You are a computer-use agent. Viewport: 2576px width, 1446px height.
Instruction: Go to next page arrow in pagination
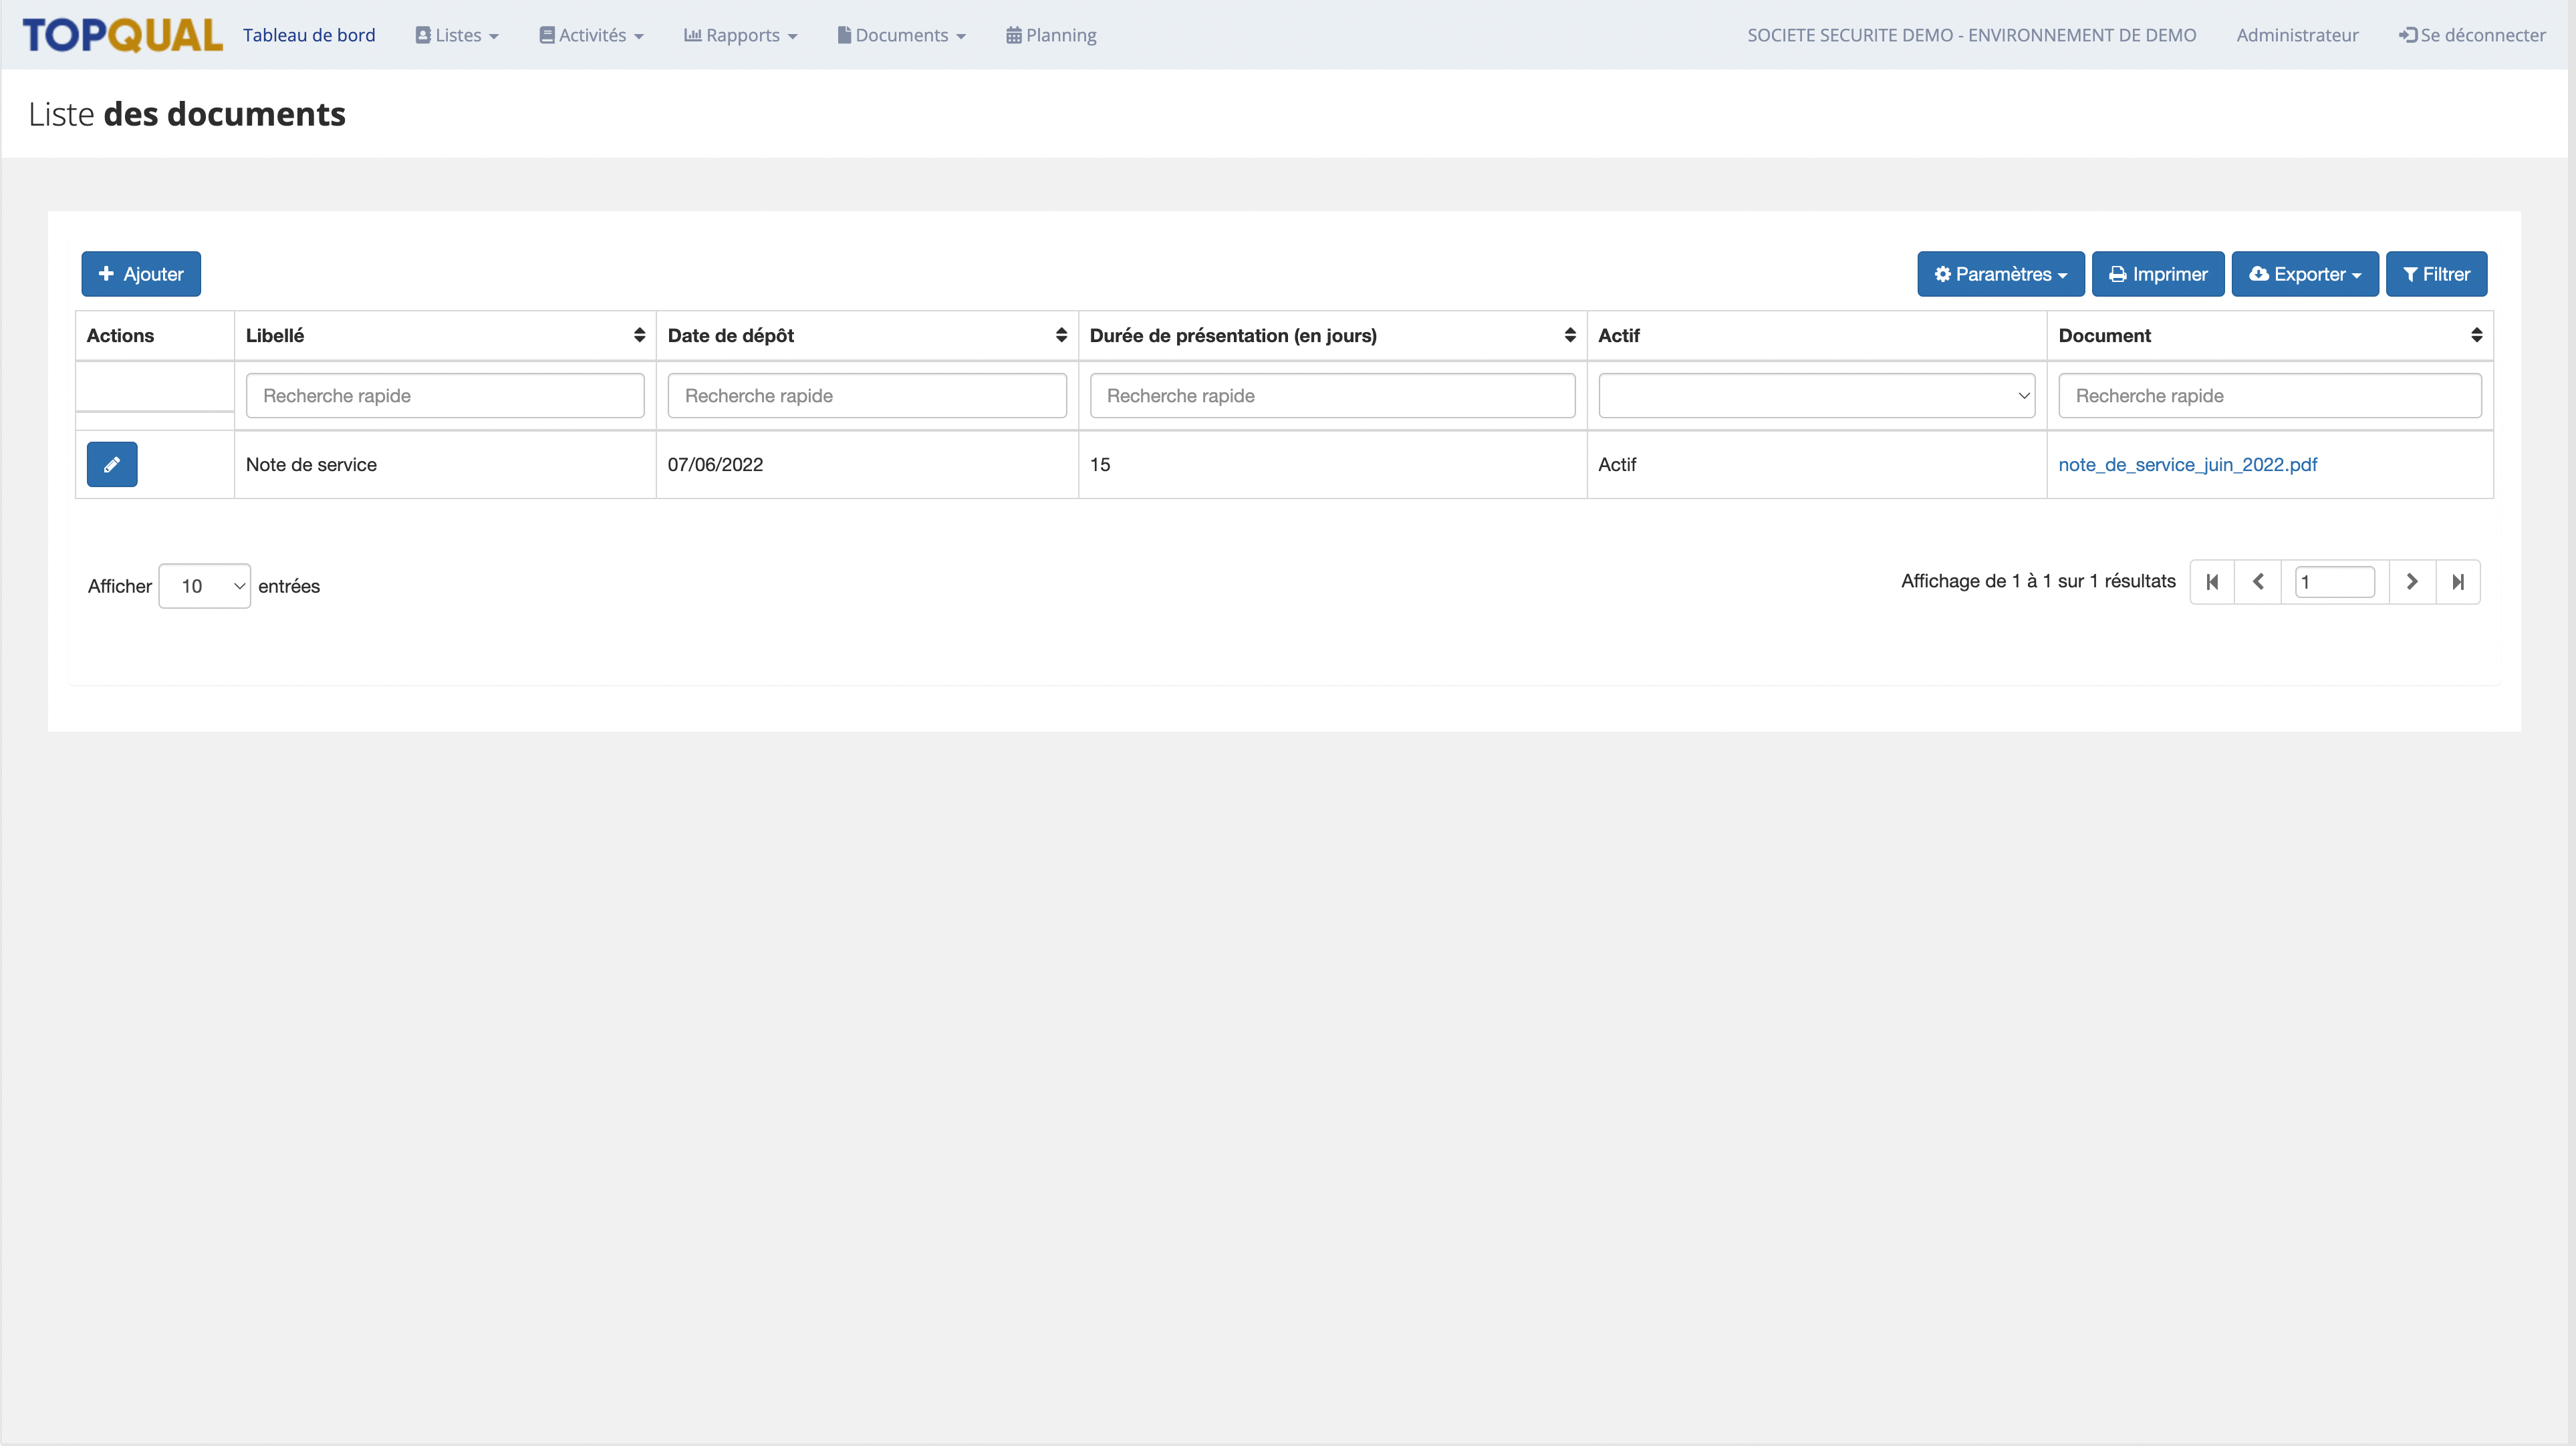2411,582
